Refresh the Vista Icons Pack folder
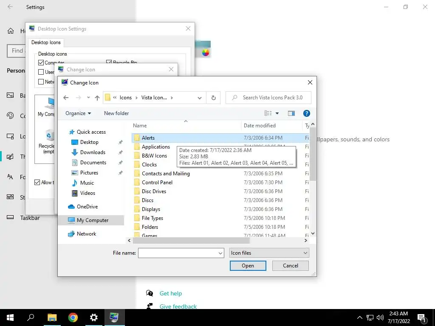Viewport: 435px width, 326px height. coord(213,98)
